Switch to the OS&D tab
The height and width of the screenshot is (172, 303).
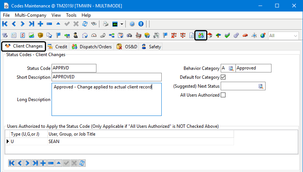[126, 47]
